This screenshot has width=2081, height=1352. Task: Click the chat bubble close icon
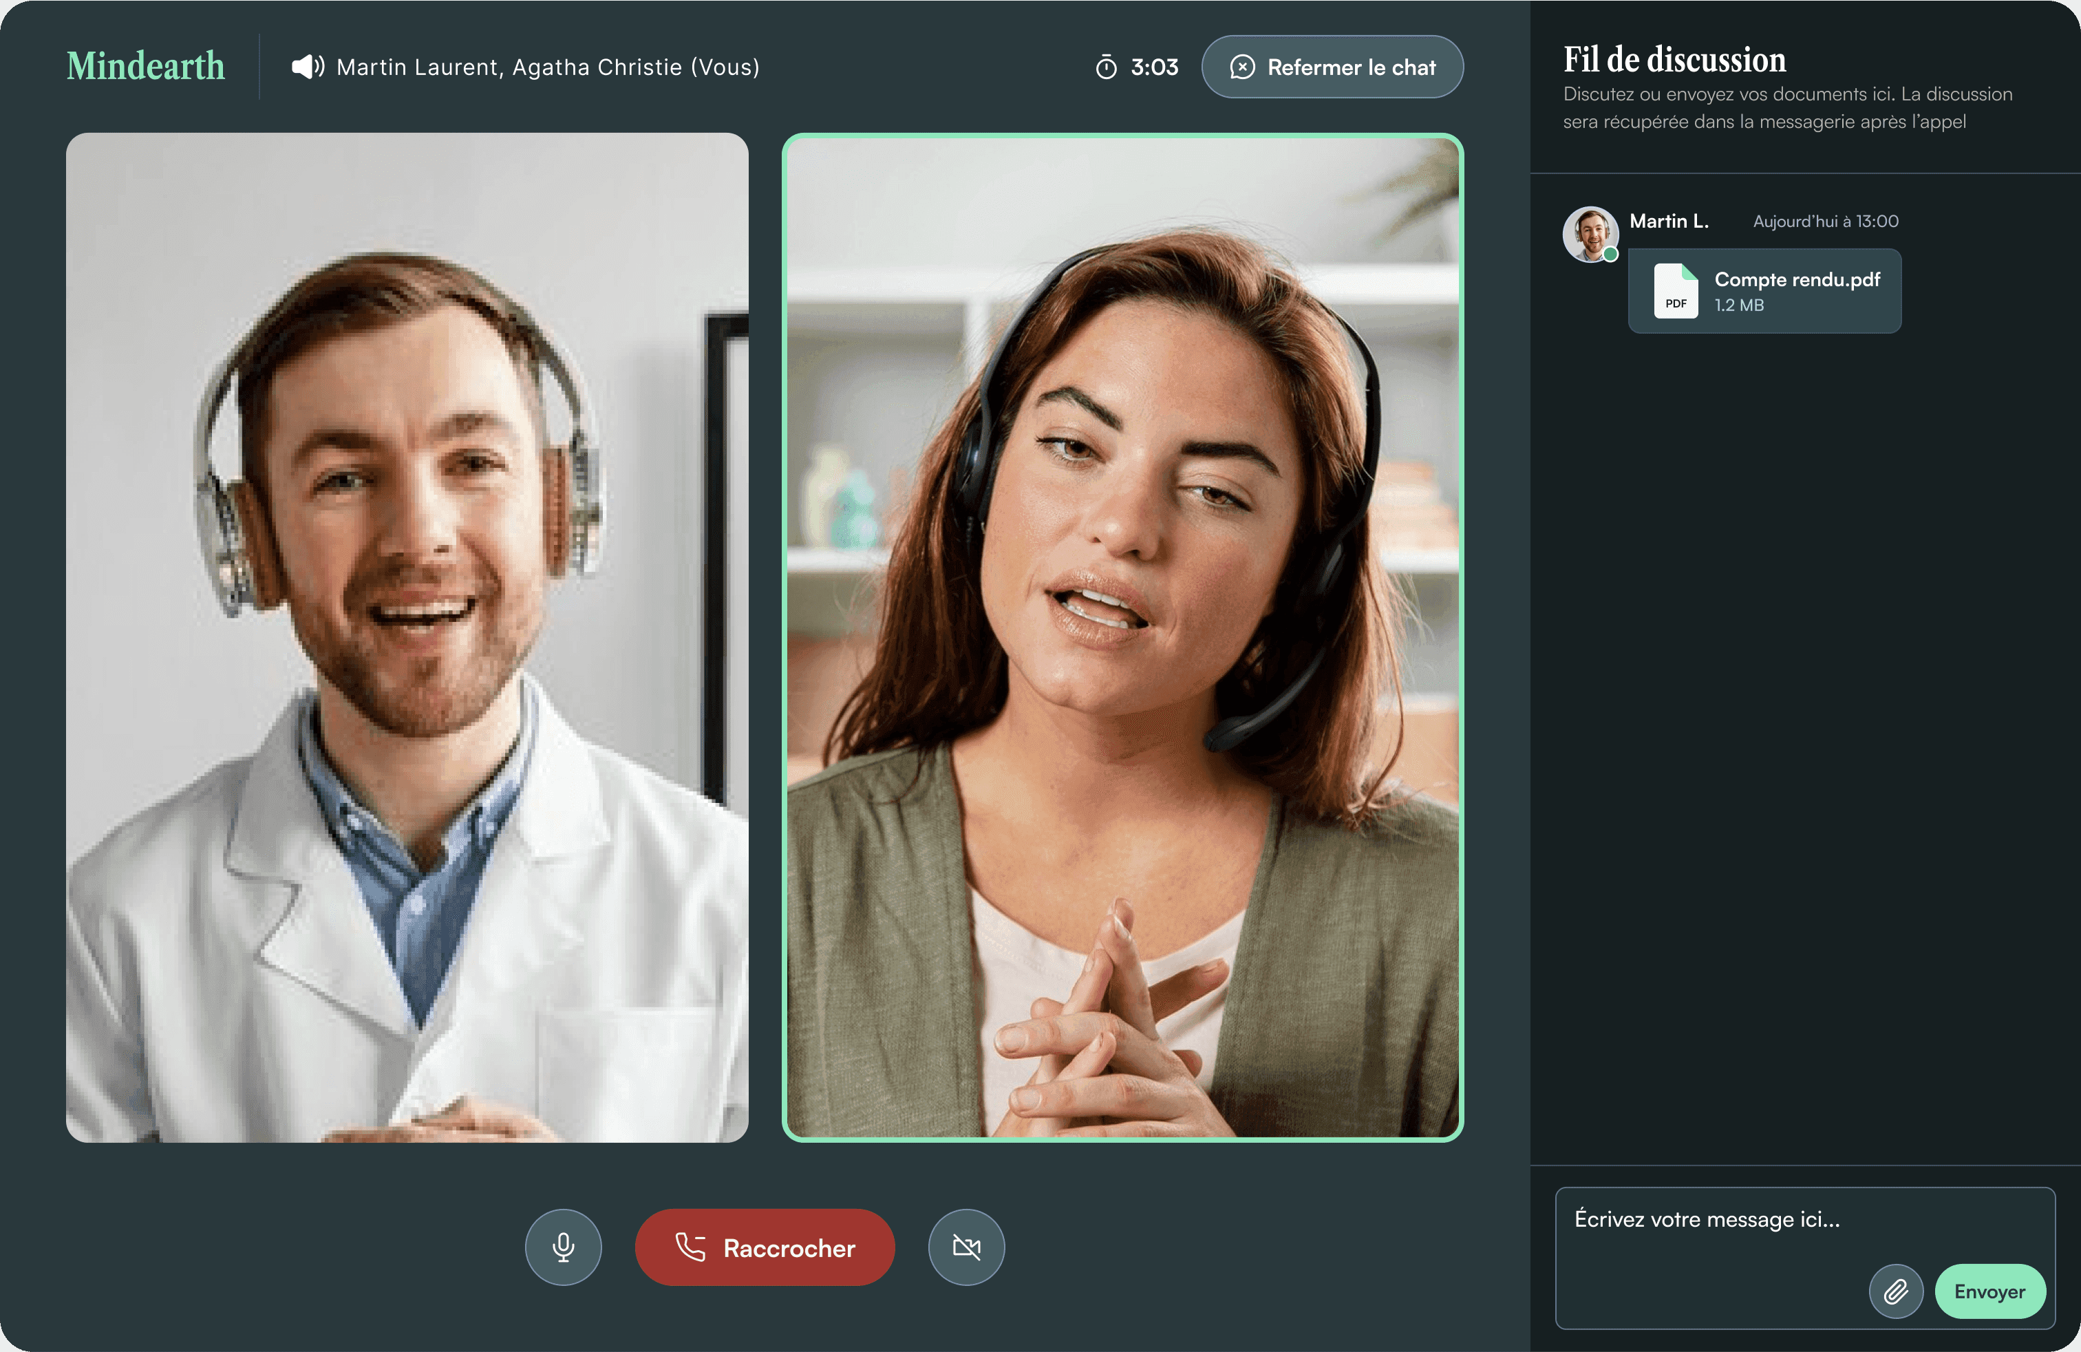1241,67
